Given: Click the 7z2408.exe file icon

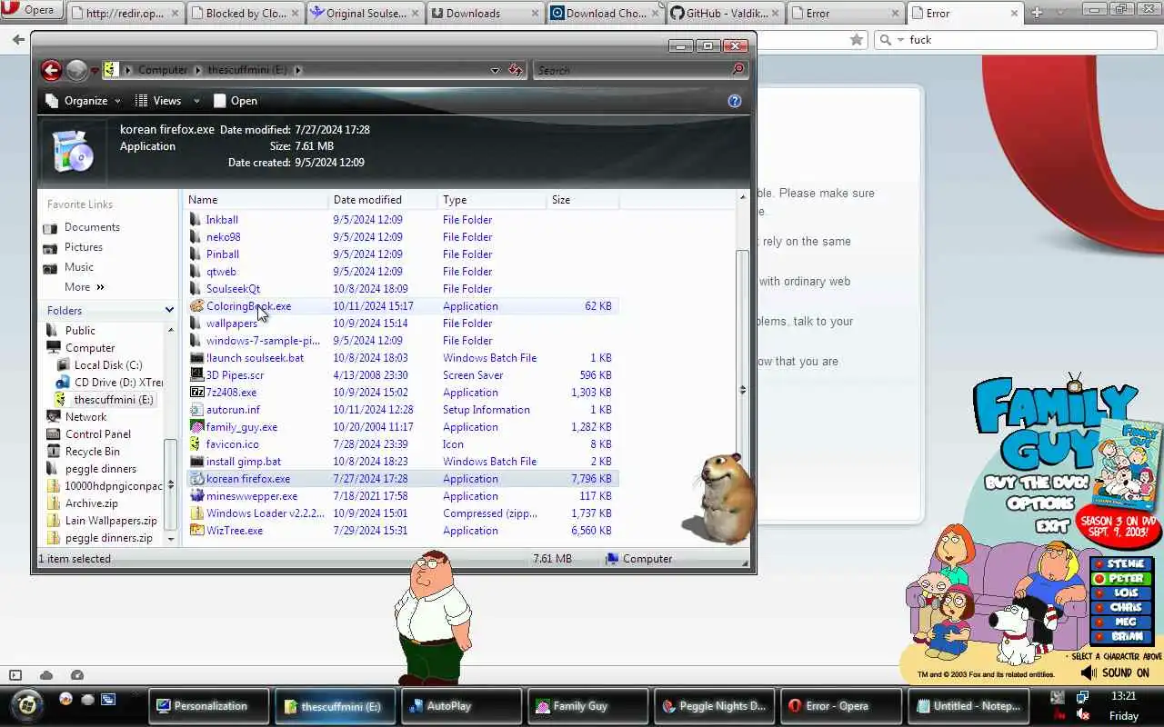Looking at the screenshot, I should (x=196, y=393).
